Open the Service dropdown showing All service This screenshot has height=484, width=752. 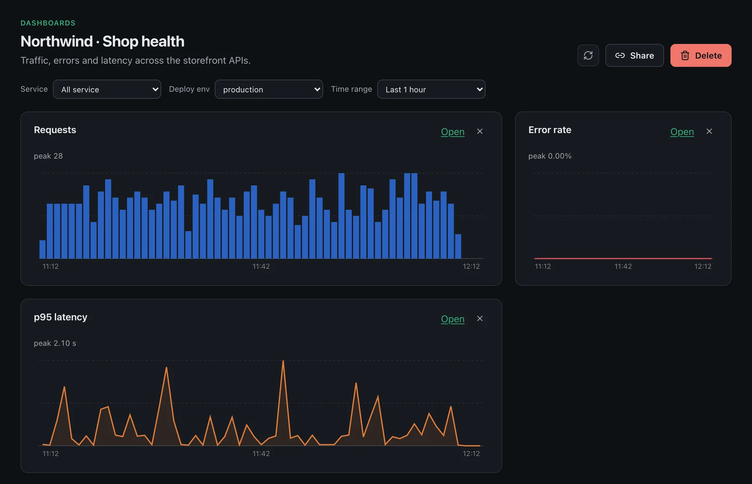point(107,89)
